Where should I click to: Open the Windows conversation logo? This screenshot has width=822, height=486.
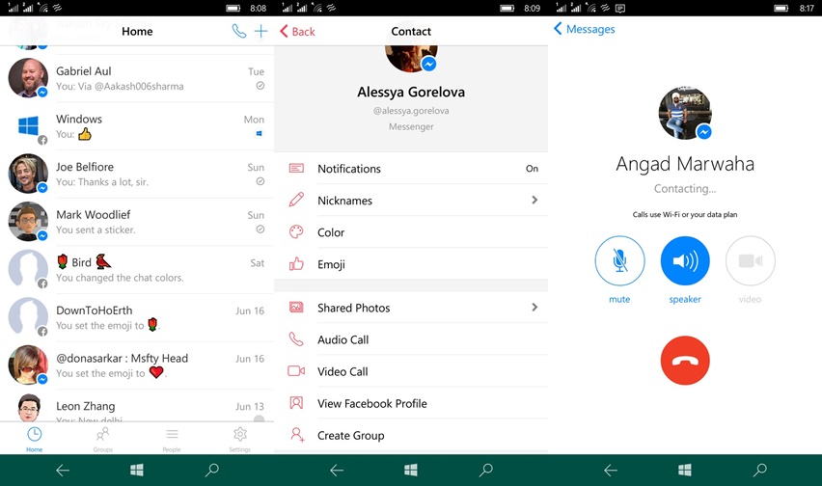28,125
